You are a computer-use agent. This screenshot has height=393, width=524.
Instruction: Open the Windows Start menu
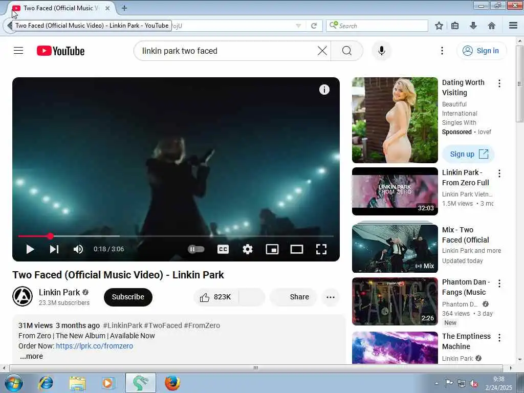pos(14,383)
